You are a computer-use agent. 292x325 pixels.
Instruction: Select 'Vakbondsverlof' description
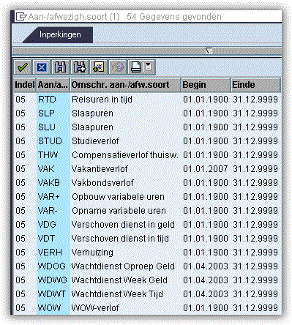pyautogui.click(x=102, y=183)
